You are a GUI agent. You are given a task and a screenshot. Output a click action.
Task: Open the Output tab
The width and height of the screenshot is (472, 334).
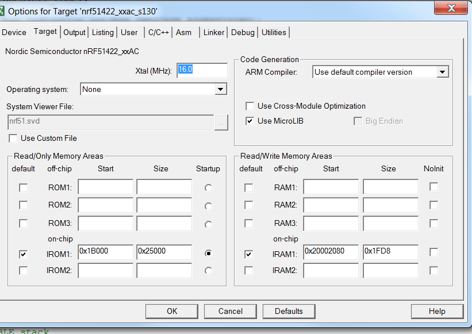tap(74, 33)
